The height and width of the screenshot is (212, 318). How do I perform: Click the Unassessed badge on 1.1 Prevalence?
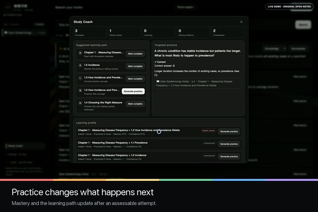coord(209,143)
